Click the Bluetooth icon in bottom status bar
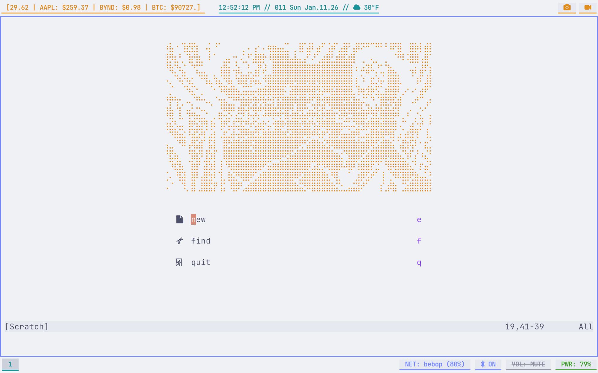Viewport: 598px width, 373px height. pos(482,364)
